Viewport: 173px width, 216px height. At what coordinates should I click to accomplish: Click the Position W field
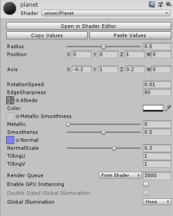click(x=161, y=54)
